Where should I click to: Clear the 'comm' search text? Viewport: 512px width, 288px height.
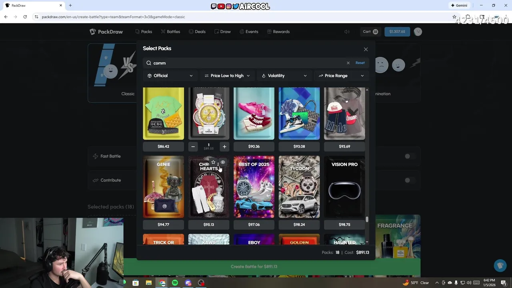(x=348, y=63)
